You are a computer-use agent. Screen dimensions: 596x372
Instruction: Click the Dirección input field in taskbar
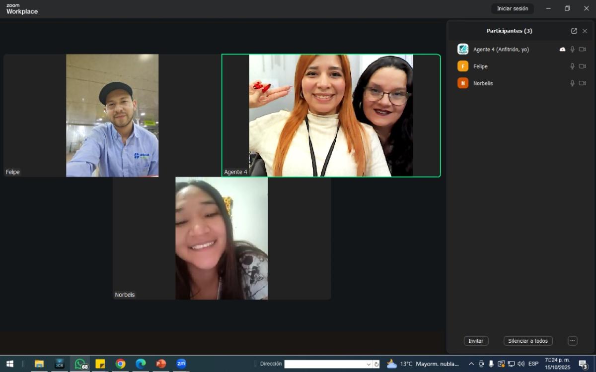tap(324, 364)
